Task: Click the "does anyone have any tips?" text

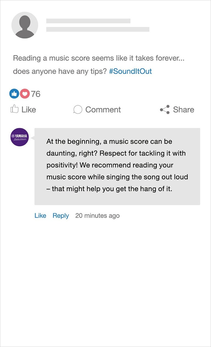Action: point(59,71)
